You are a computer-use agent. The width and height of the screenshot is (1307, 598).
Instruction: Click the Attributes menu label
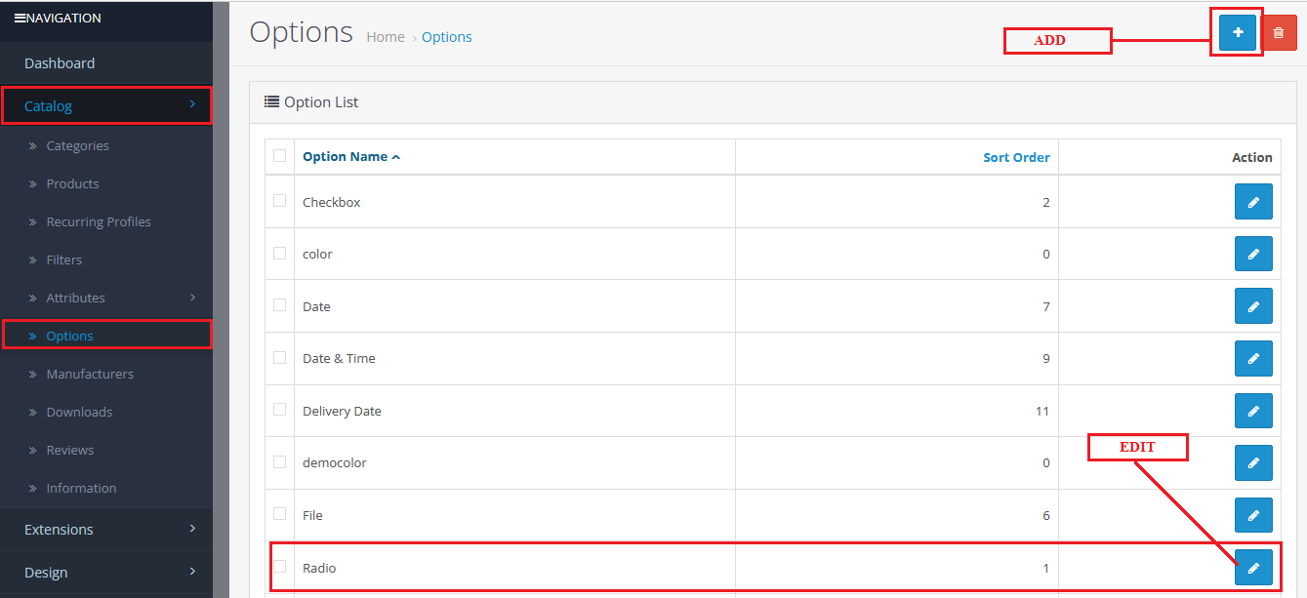point(75,298)
